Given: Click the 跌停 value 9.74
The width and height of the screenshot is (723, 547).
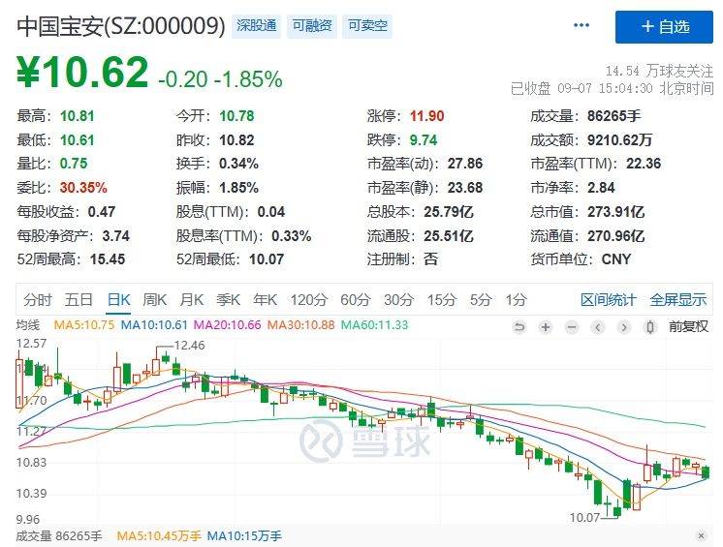Looking at the screenshot, I should 424,140.
